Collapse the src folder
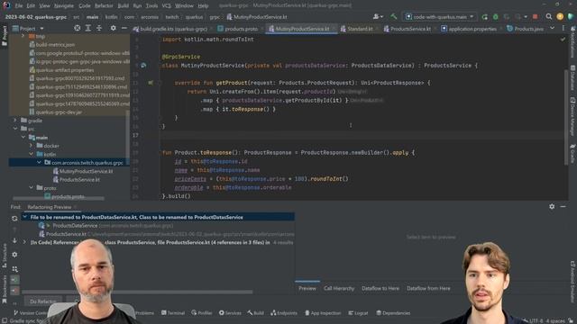The image size is (577, 324). coord(15,129)
